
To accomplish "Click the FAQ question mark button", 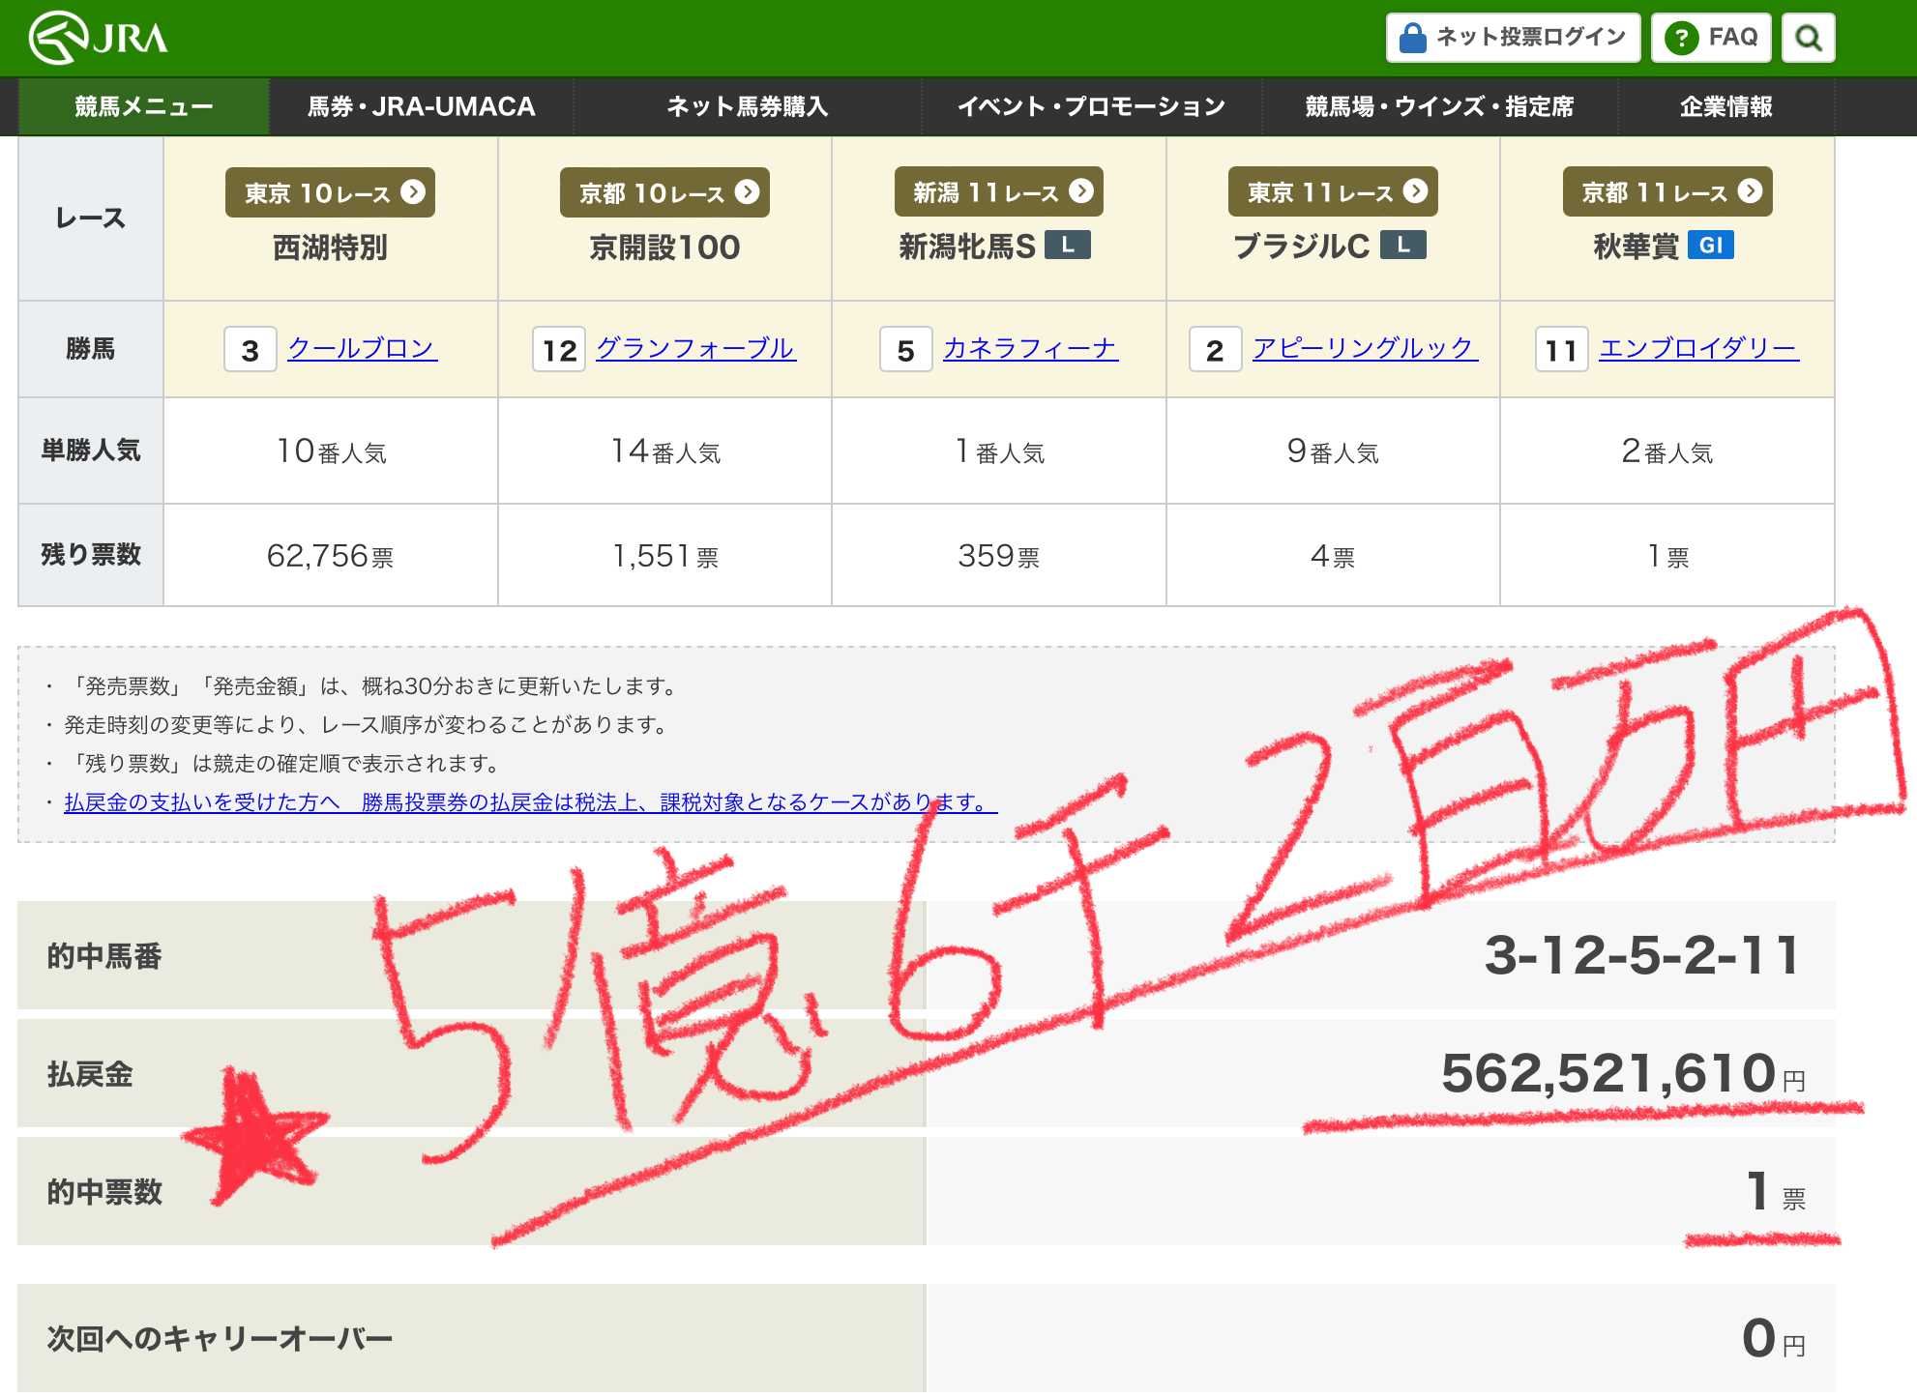I will pyautogui.click(x=1710, y=38).
